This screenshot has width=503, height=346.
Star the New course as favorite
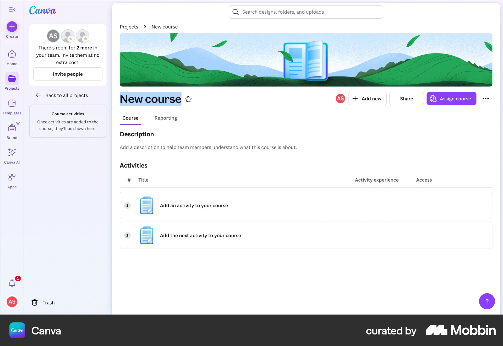[188, 99]
